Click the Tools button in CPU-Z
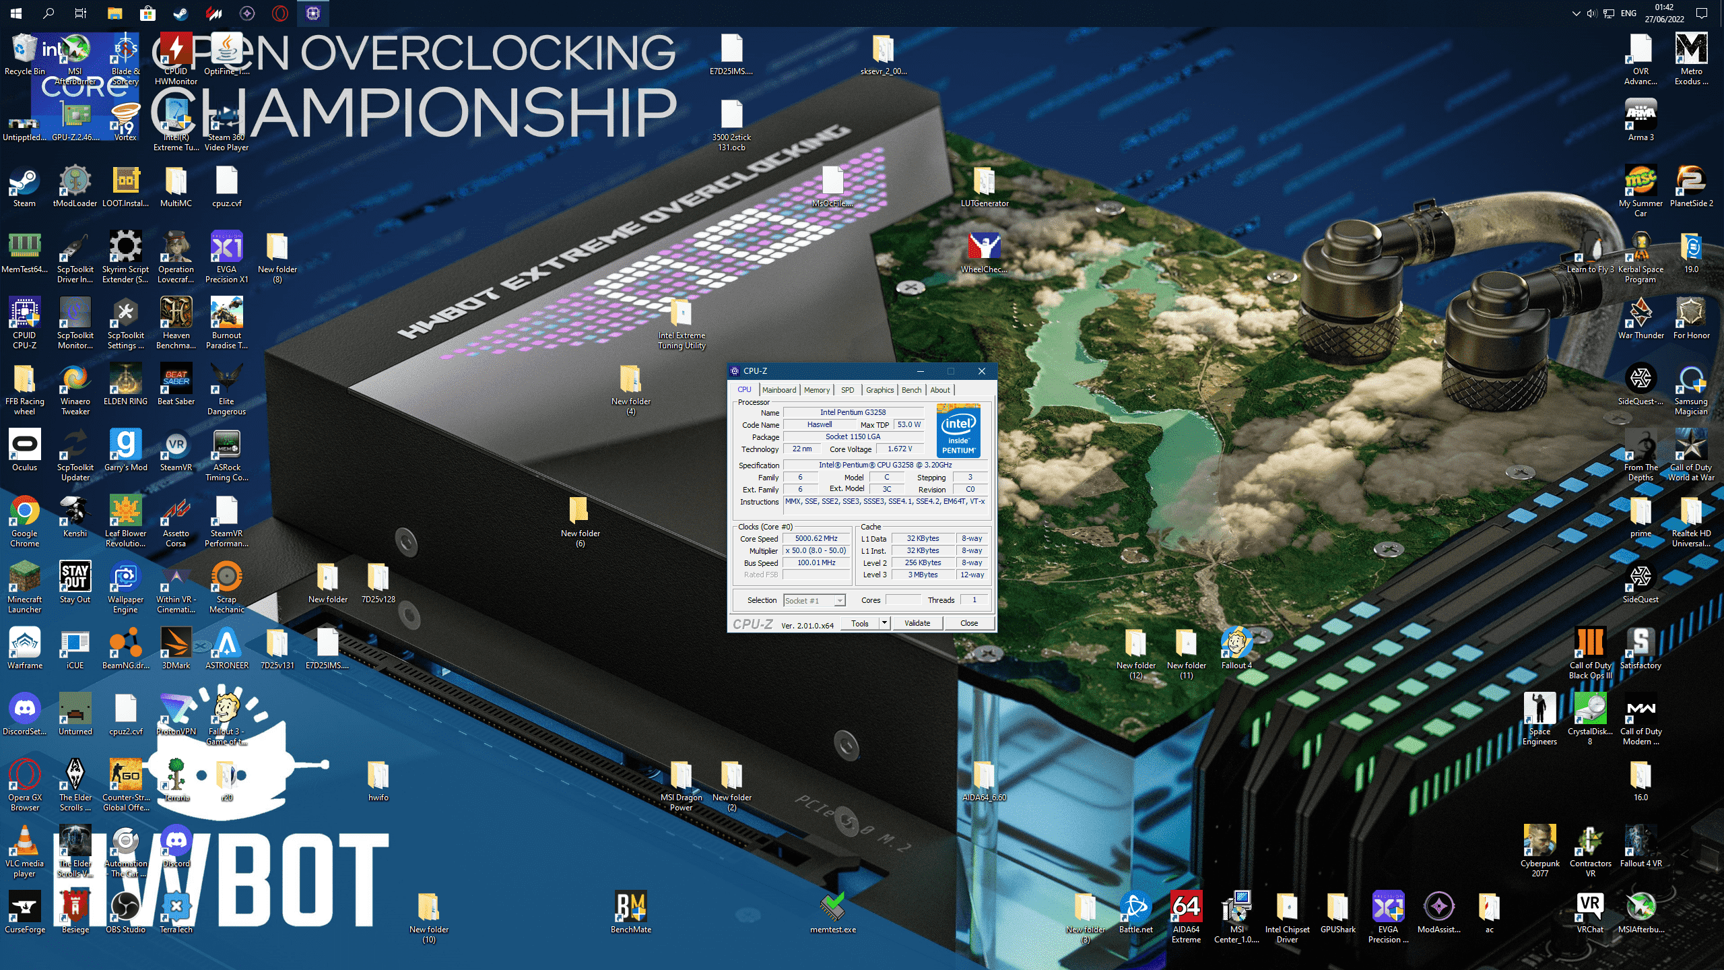 coord(860,624)
